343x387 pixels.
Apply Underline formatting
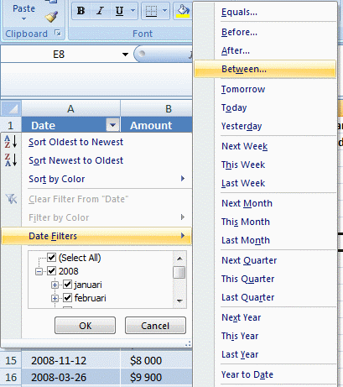tap(119, 11)
